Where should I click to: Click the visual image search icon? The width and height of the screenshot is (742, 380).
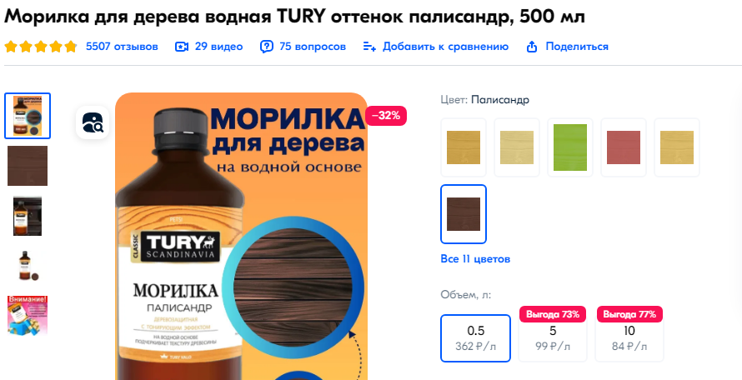tap(93, 122)
